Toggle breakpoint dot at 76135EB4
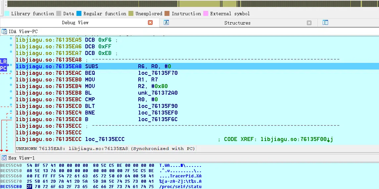Viewport: 379px width, 189px height. (x=11, y=85)
